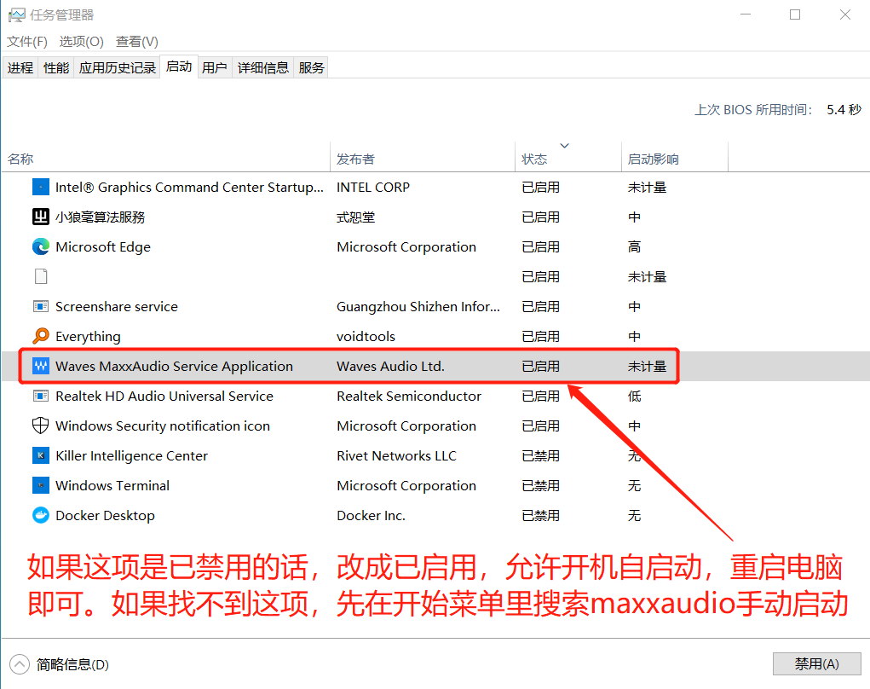Screen dimensions: 870x689
Task: Collapse to 简略信息 with the arrow icon
Action: (x=20, y=664)
